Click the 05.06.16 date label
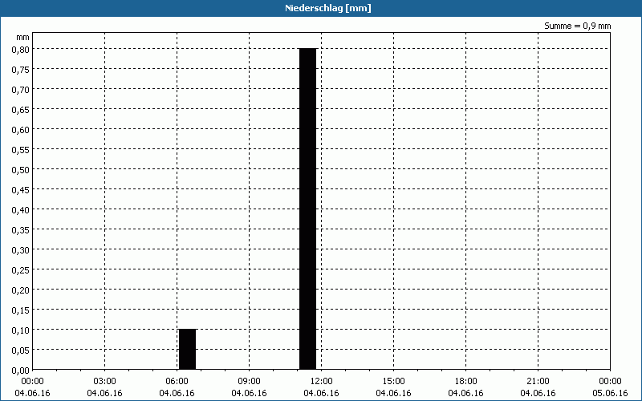 coord(610,393)
